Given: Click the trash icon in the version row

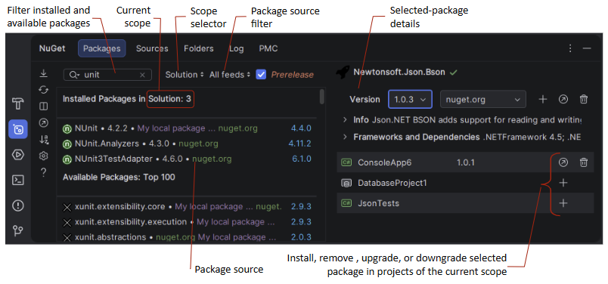Looking at the screenshot, I should 584,99.
